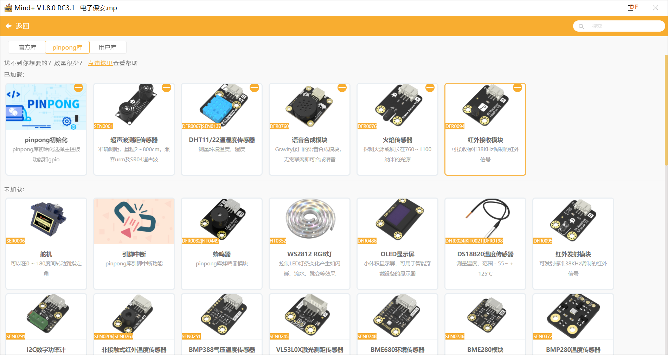Click the DFR0076 flame sensor image
The width and height of the screenshot is (668, 355).
(x=398, y=107)
